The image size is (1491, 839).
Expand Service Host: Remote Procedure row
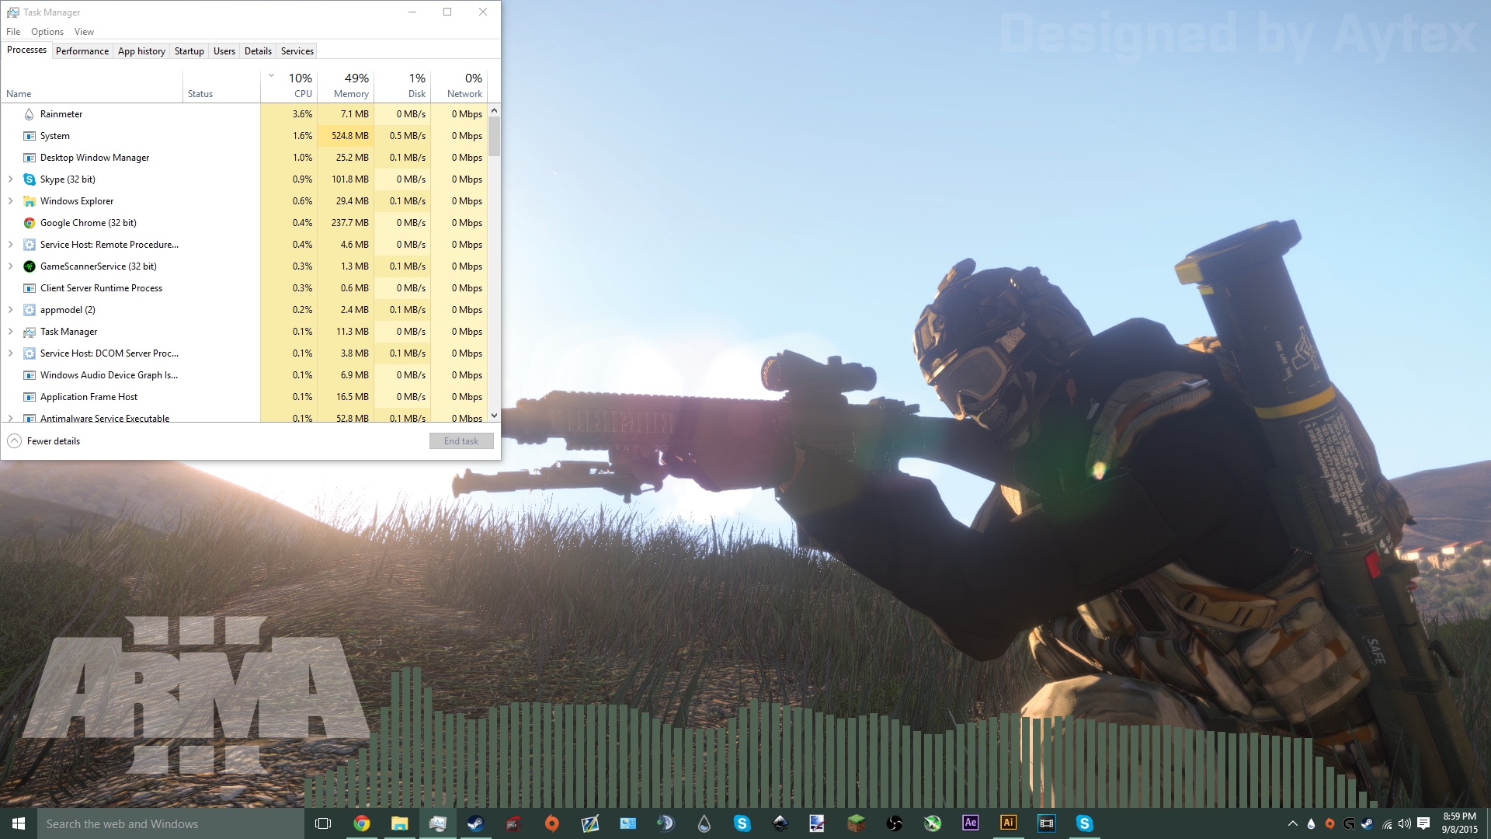11,245
